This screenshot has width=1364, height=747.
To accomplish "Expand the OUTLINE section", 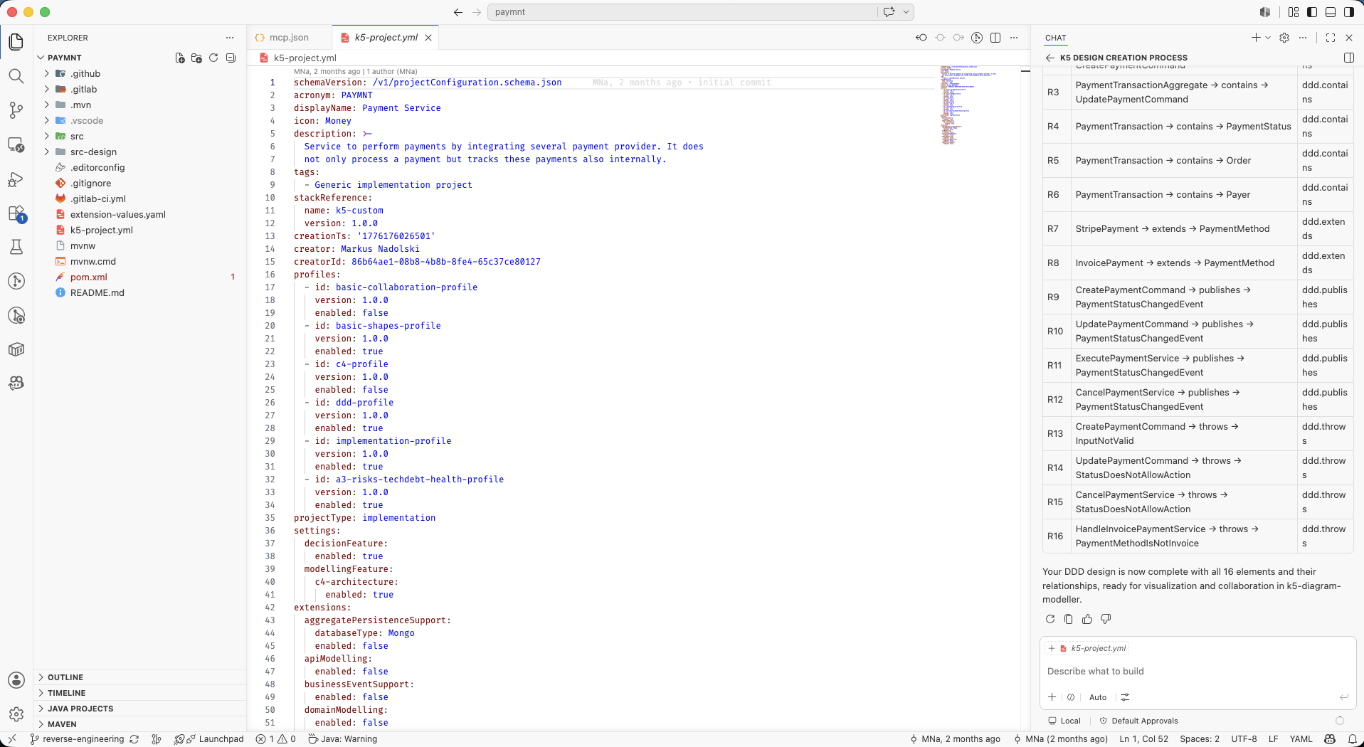I will point(65,677).
